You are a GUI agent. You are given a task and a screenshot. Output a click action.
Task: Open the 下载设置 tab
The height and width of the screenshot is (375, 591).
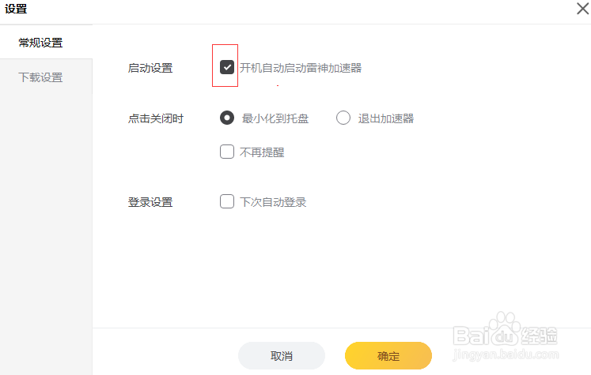point(41,77)
